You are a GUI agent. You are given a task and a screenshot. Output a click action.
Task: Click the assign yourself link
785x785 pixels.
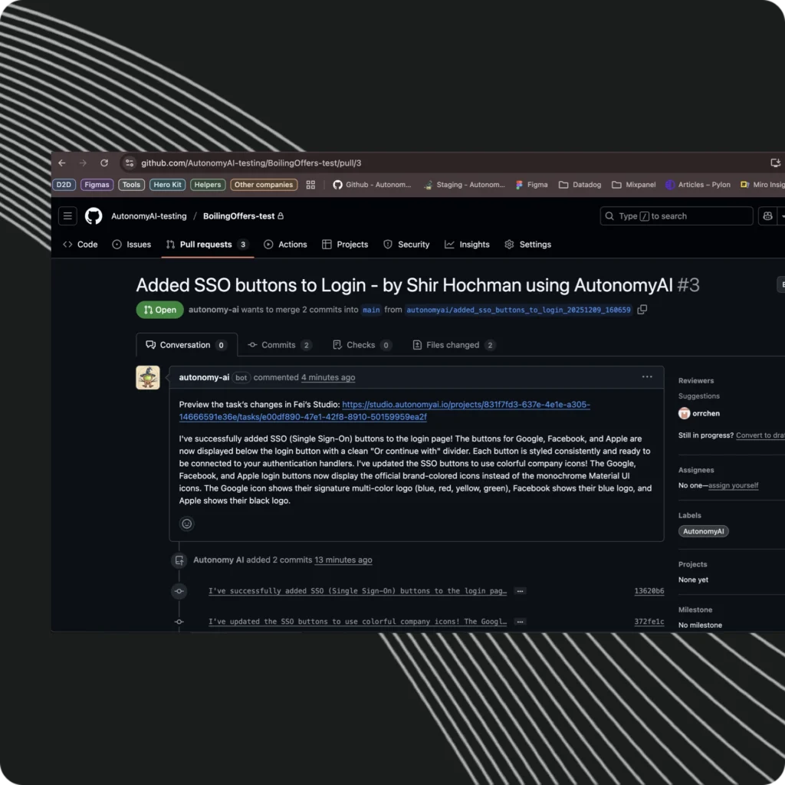pyautogui.click(x=733, y=485)
